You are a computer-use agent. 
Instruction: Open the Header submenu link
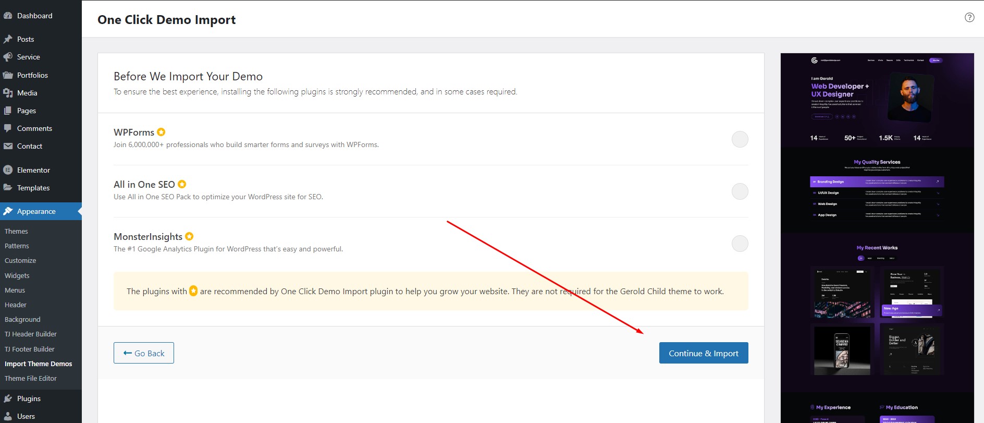16,305
